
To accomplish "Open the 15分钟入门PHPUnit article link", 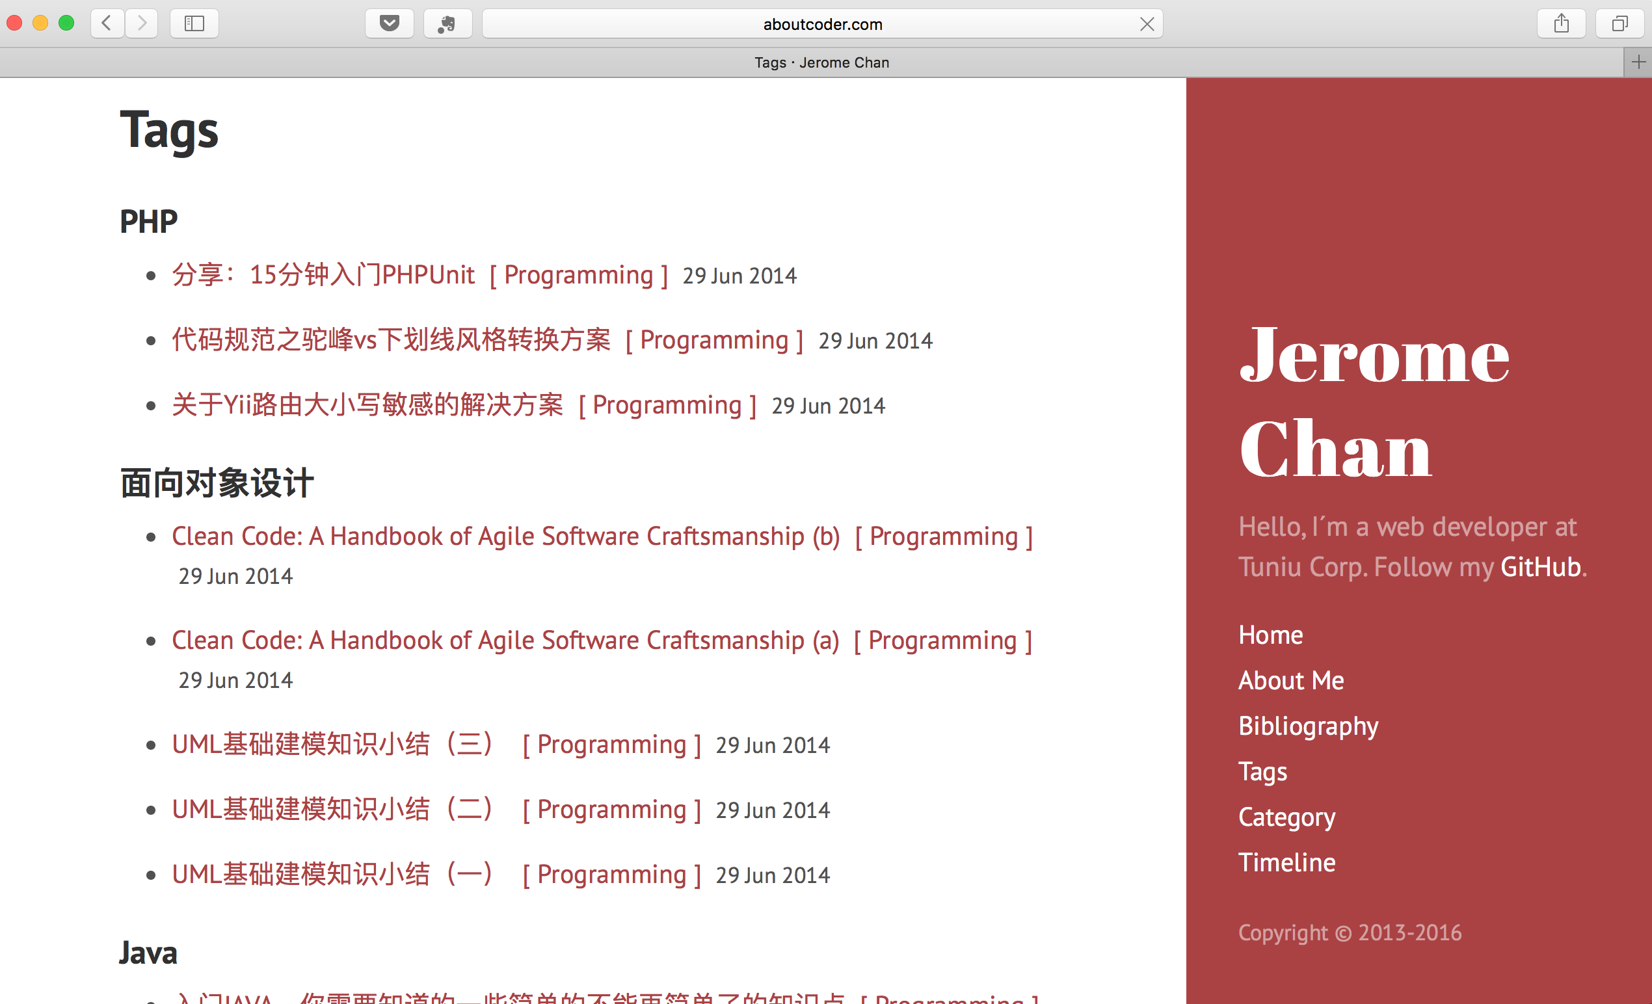I will [x=323, y=275].
